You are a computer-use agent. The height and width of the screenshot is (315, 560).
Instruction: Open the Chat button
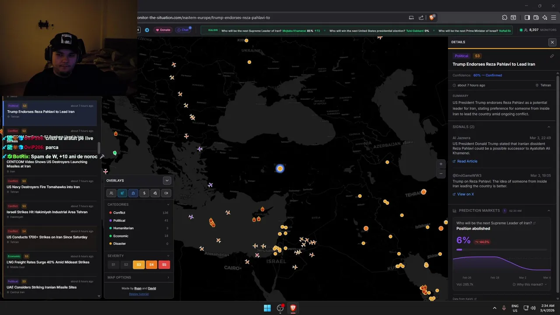click(183, 30)
